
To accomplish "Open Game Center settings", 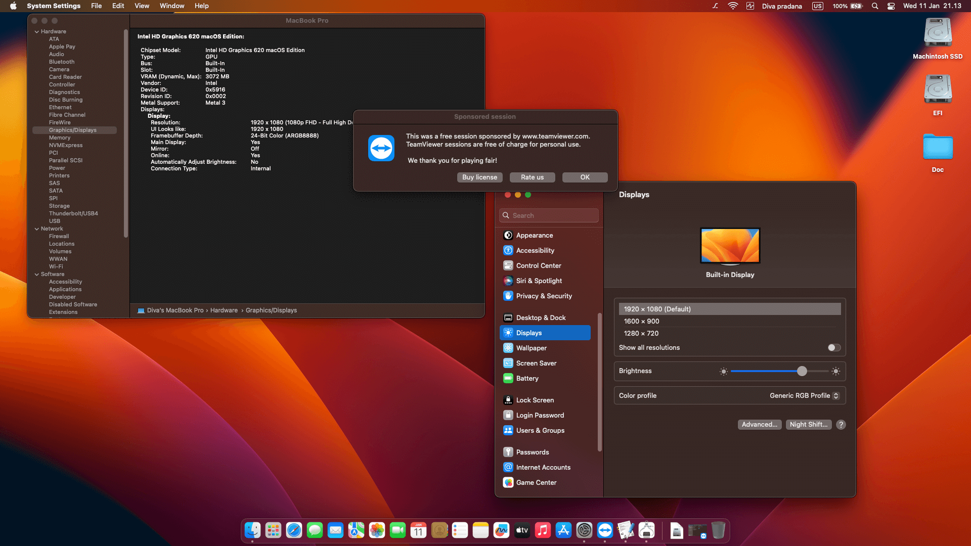I will click(536, 482).
